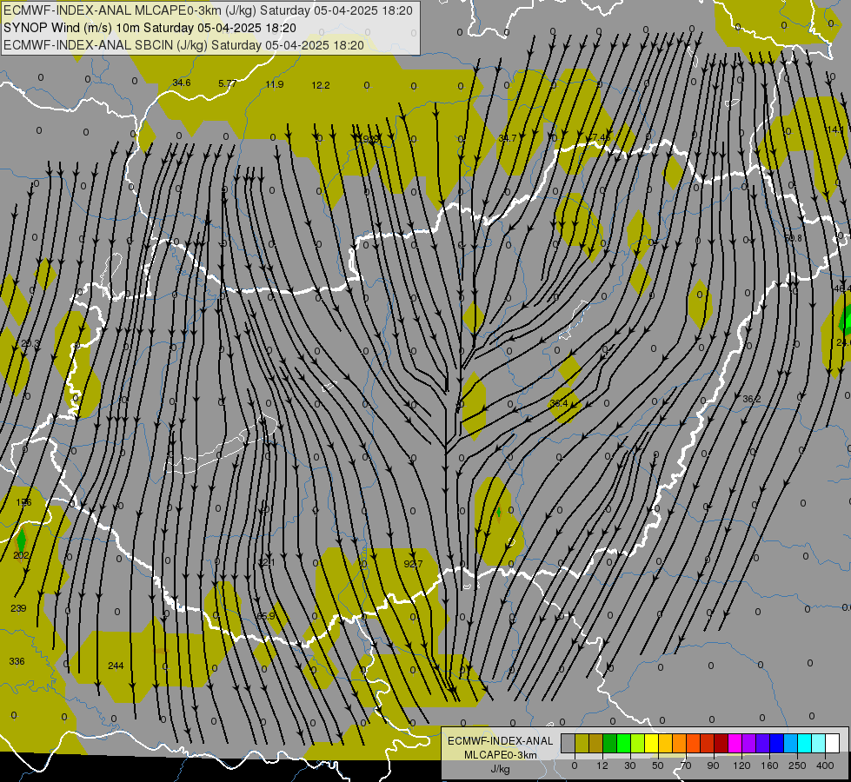Click the map value '59.8'
The image size is (851, 782).
(793, 238)
